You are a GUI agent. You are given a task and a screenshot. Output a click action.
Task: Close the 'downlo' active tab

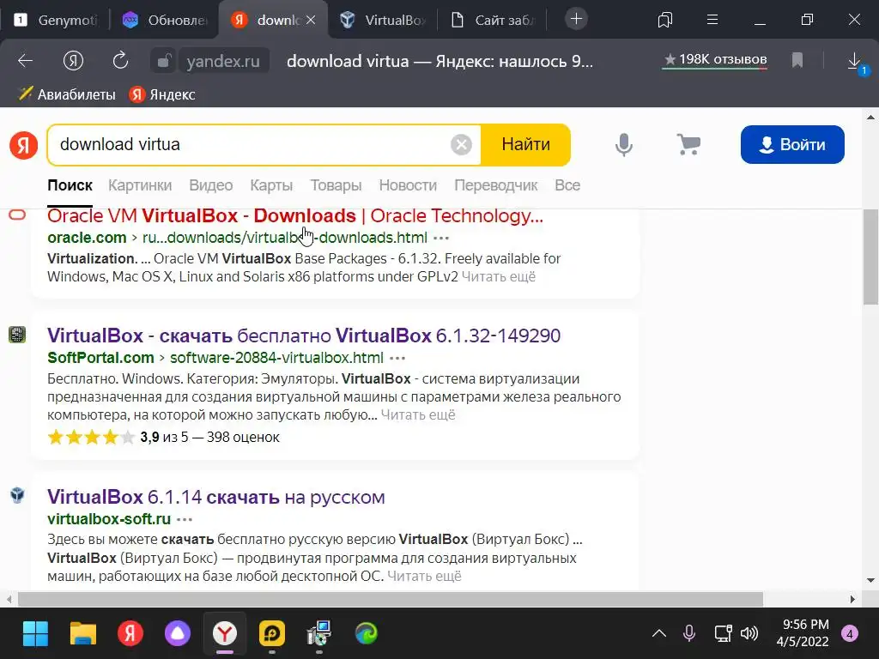(x=311, y=20)
